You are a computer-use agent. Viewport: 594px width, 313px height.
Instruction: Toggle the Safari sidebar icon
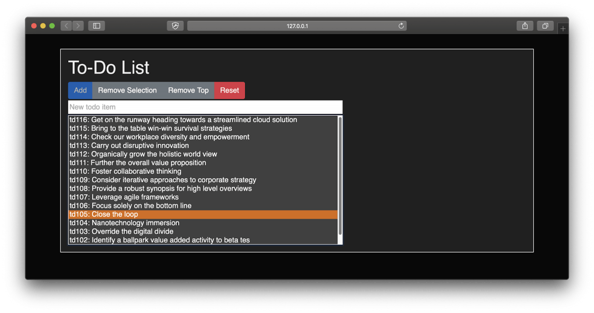(x=97, y=26)
